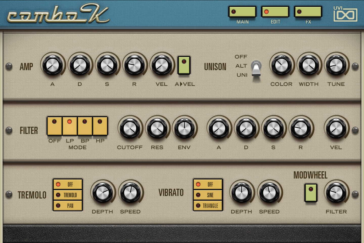The image size is (364, 243).
Task: Adjust the vibrato SPEED knob
Action: tap(269, 193)
